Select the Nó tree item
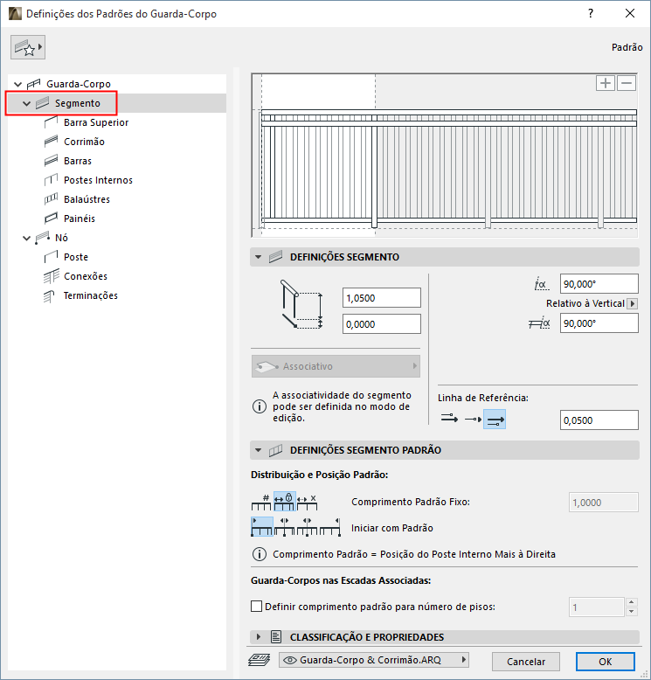 tap(61, 238)
